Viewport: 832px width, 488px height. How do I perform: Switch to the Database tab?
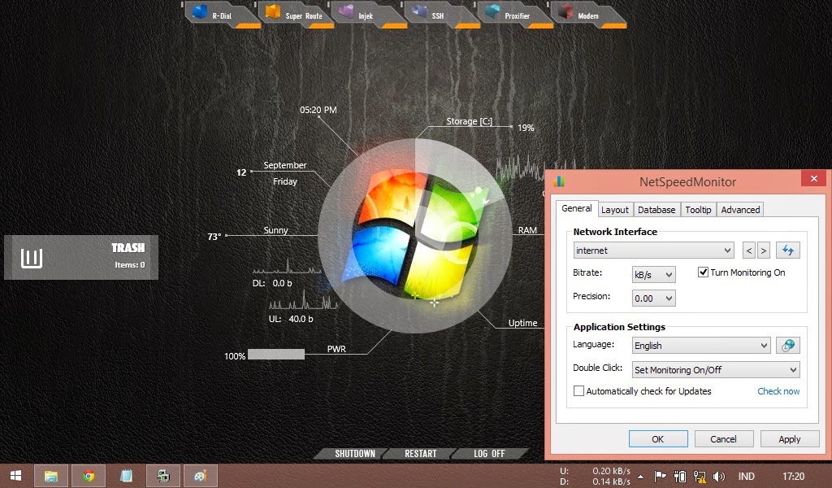coord(656,210)
